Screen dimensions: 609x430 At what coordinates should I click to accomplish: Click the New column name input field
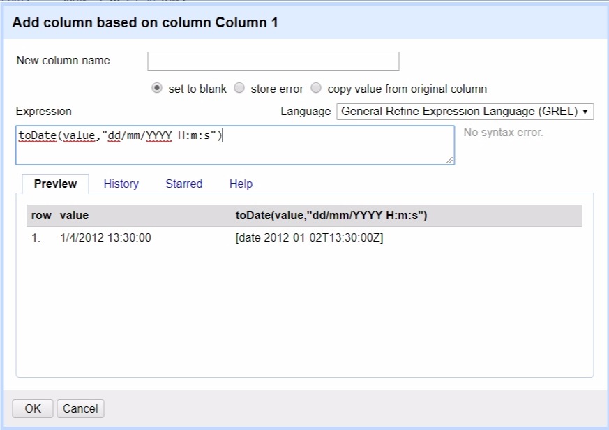coord(273,61)
